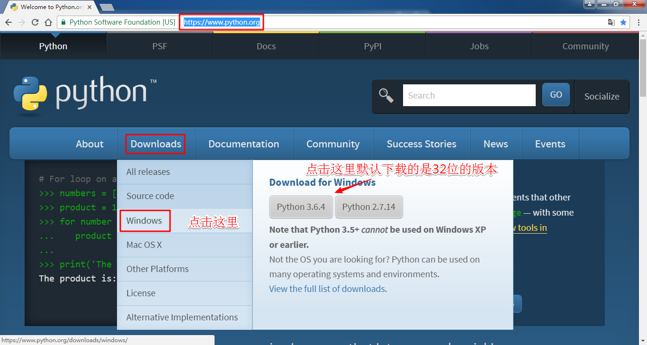
Task: Click the browser forward arrow
Action: click(22, 22)
